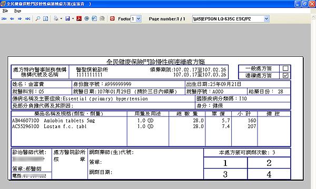Open the save options dropdown arrow
The width and height of the screenshot is (316, 189).
point(73,19)
